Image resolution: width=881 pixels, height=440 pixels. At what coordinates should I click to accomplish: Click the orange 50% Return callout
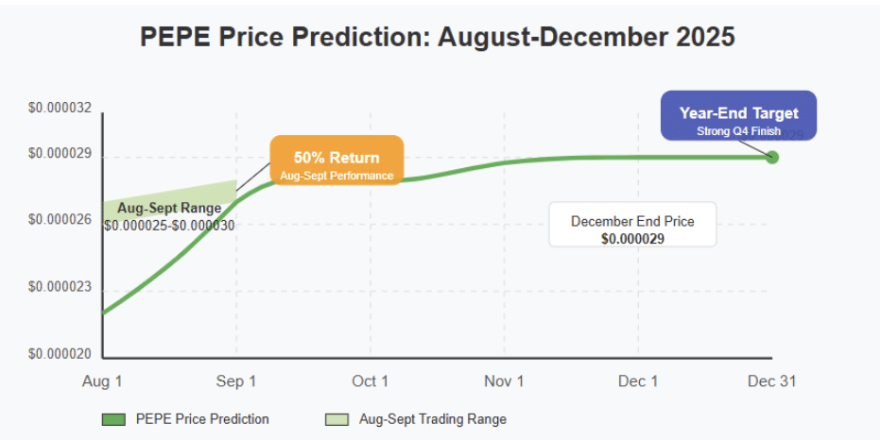tap(337, 159)
